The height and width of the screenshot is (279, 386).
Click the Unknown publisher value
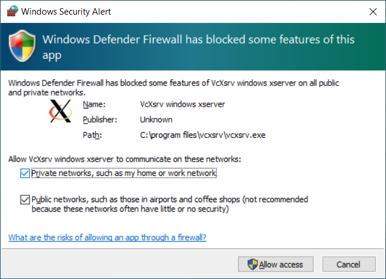(156, 120)
